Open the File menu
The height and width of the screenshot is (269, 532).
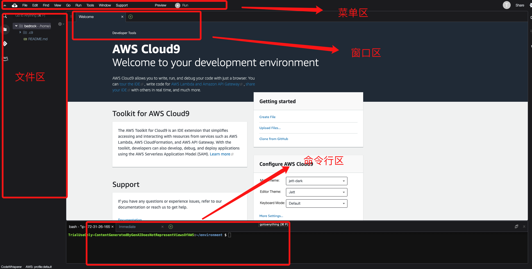pyautogui.click(x=25, y=5)
